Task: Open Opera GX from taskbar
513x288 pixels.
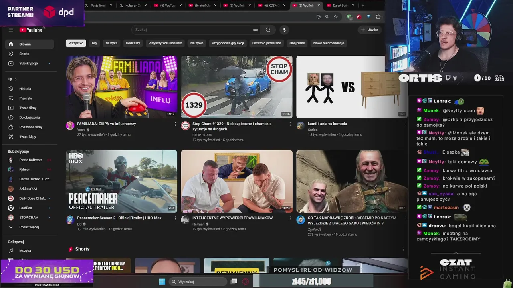Action: point(246,282)
